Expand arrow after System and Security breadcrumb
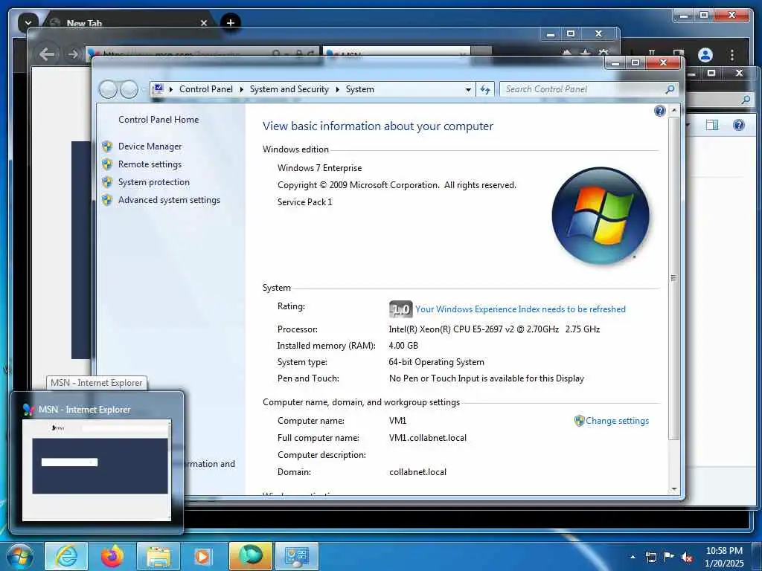The width and height of the screenshot is (762, 571). tap(337, 89)
